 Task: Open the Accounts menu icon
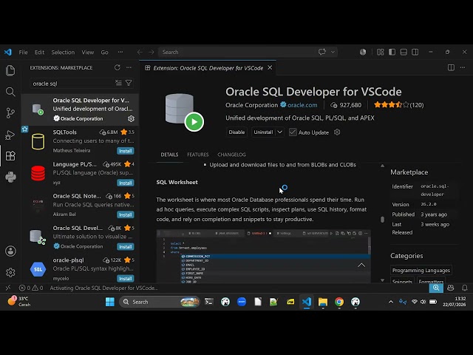pyautogui.click(x=10, y=251)
